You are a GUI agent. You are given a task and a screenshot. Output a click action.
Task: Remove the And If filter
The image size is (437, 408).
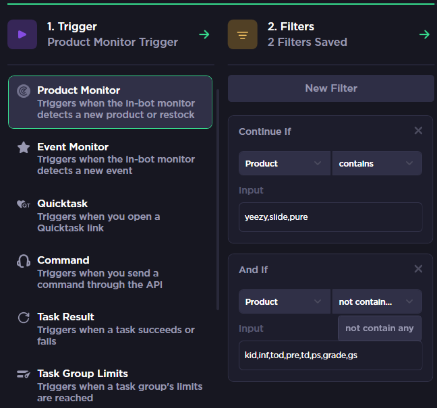pos(418,268)
